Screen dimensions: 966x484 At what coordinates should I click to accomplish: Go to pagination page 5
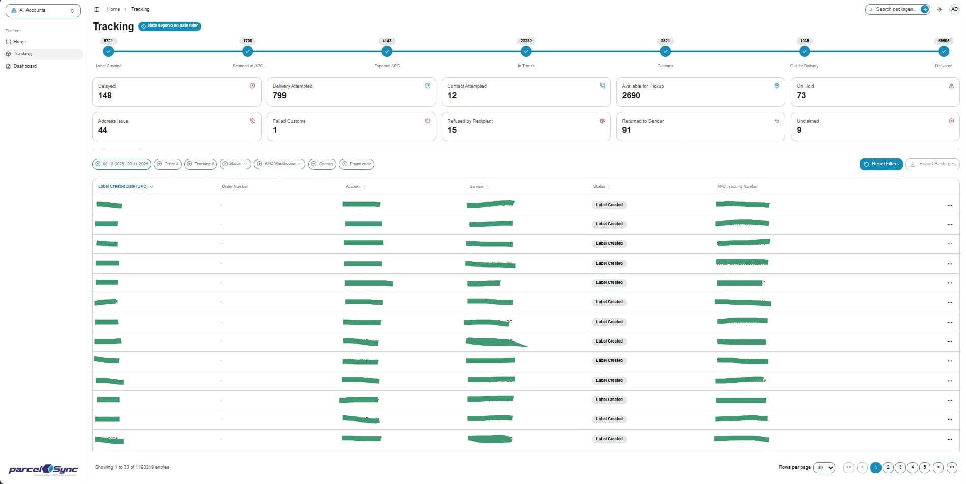click(925, 467)
